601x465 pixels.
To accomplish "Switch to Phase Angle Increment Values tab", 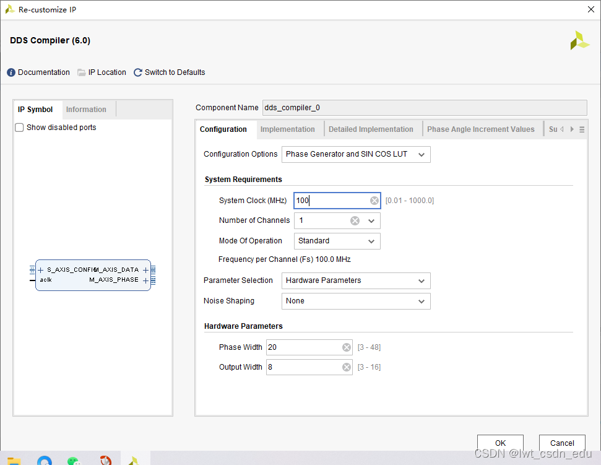I will (481, 129).
